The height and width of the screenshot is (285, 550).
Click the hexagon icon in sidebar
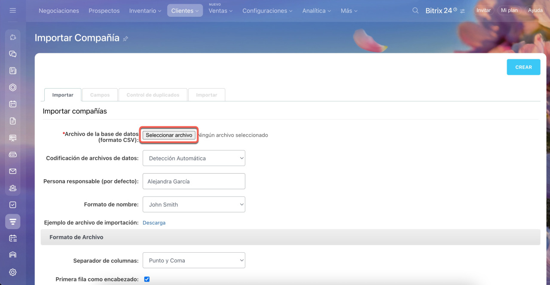(x=12, y=88)
